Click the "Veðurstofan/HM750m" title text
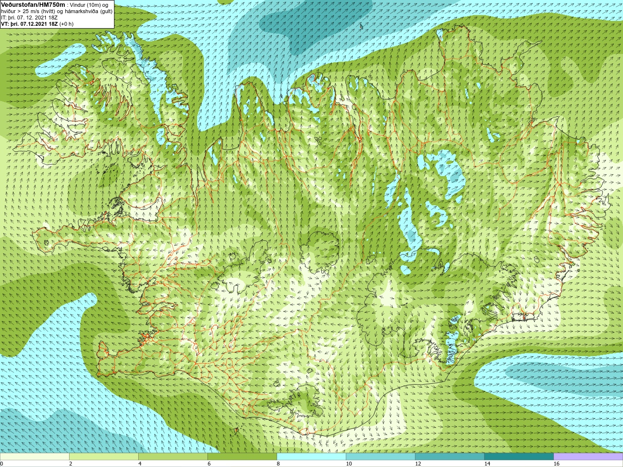The width and height of the screenshot is (623, 467). (34, 4)
